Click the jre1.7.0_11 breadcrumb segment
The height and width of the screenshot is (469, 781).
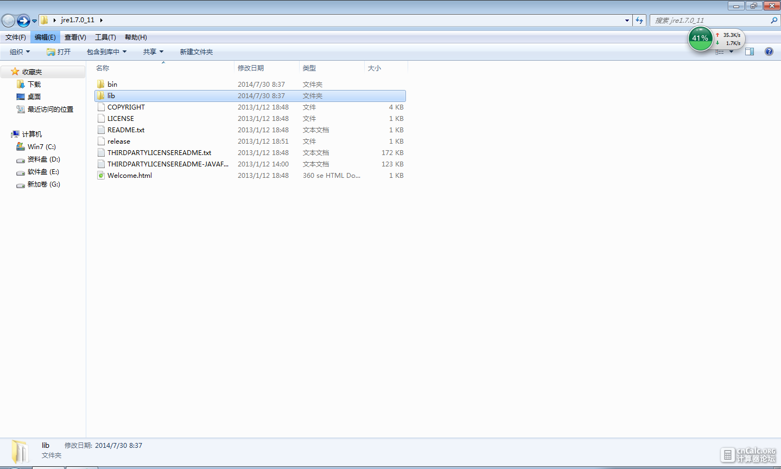(x=78, y=20)
